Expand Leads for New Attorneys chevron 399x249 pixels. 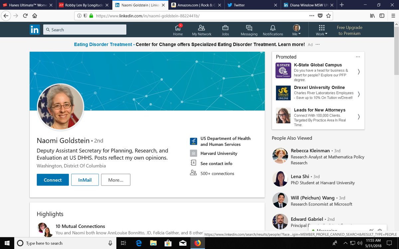click(359, 117)
